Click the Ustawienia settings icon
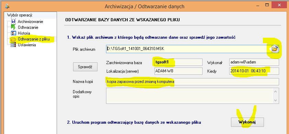Viewport: 289px width, 134px height. tap(13, 45)
